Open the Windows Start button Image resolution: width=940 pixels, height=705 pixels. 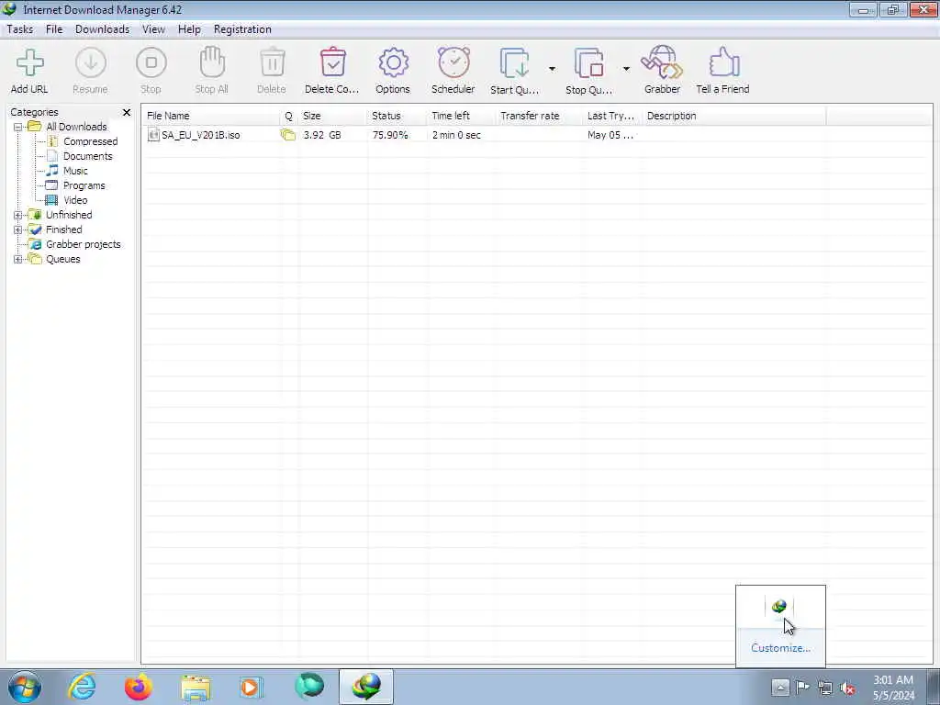(x=25, y=687)
